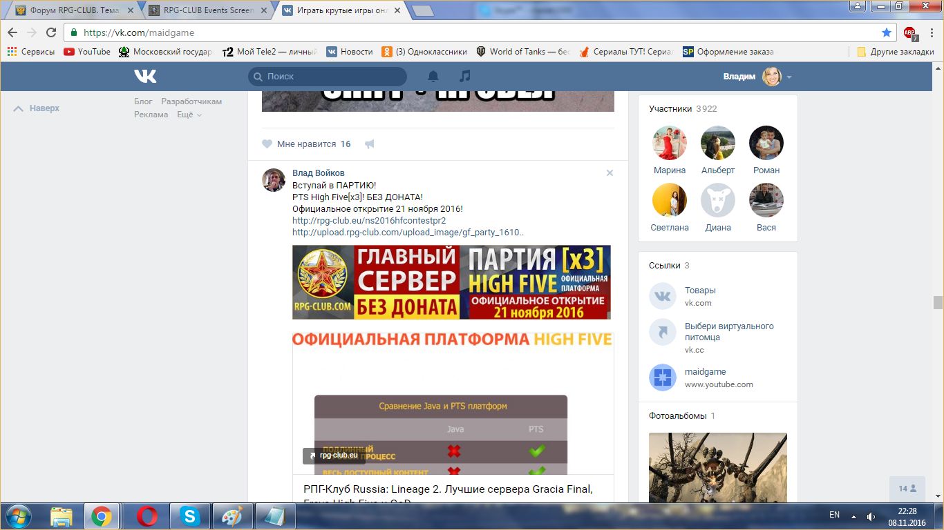This screenshot has height=530, width=944.
Task: Open World of Tanks bookmark
Action: [x=523, y=52]
